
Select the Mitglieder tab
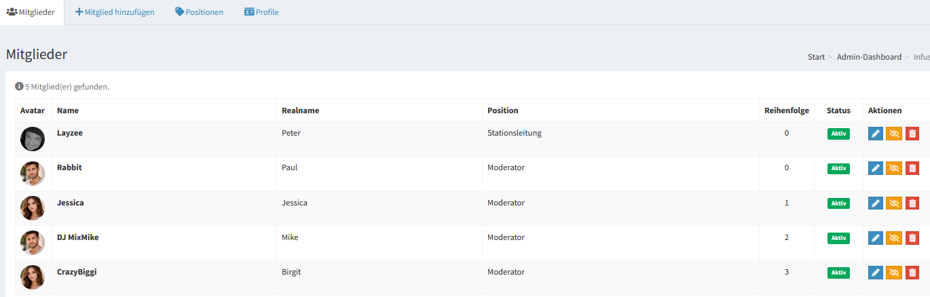[x=31, y=12]
